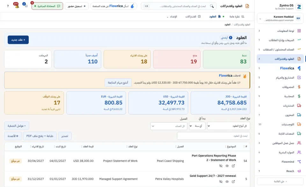The height and width of the screenshot is (187, 306).
Task: Open الأعمدة columns chooser
Action: point(13,136)
